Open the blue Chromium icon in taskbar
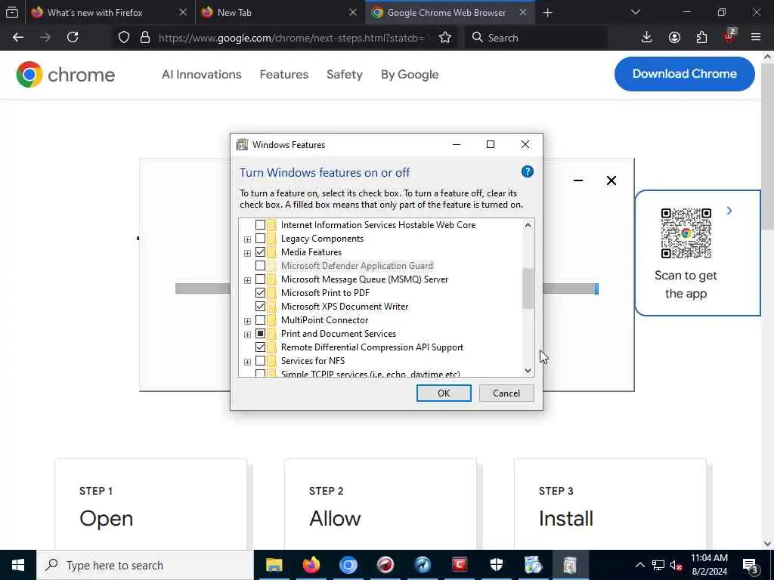This screenshot has width=774, height=580. click(348, 565)
